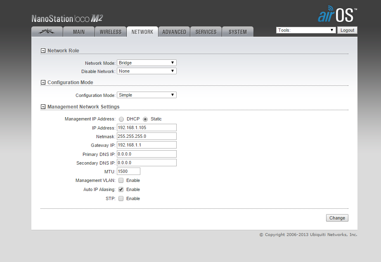Collapse the Network Role section

click(x=43, y=50)
